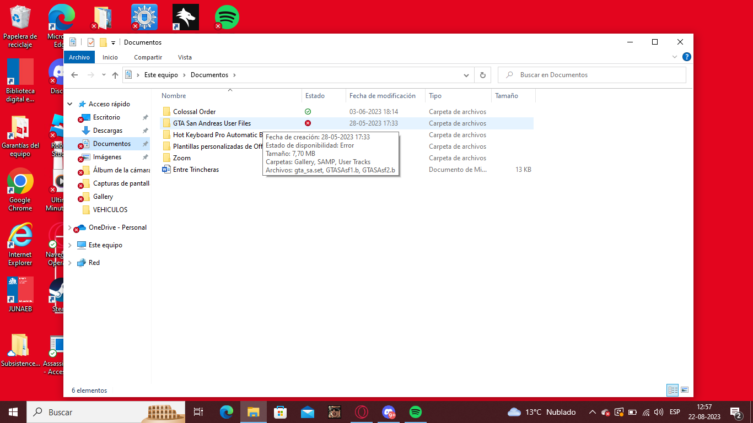
Task: Sort by the Estado column header
Action: (315, 96)
